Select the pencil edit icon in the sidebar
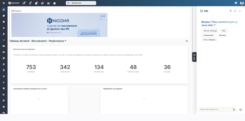 pyautogui.click(x=4, y=101)
